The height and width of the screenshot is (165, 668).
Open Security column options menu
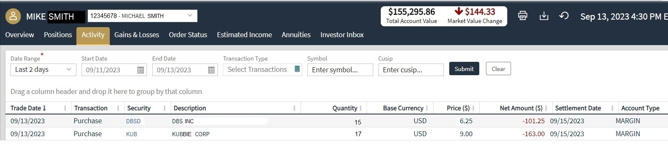tap(164, 108)
